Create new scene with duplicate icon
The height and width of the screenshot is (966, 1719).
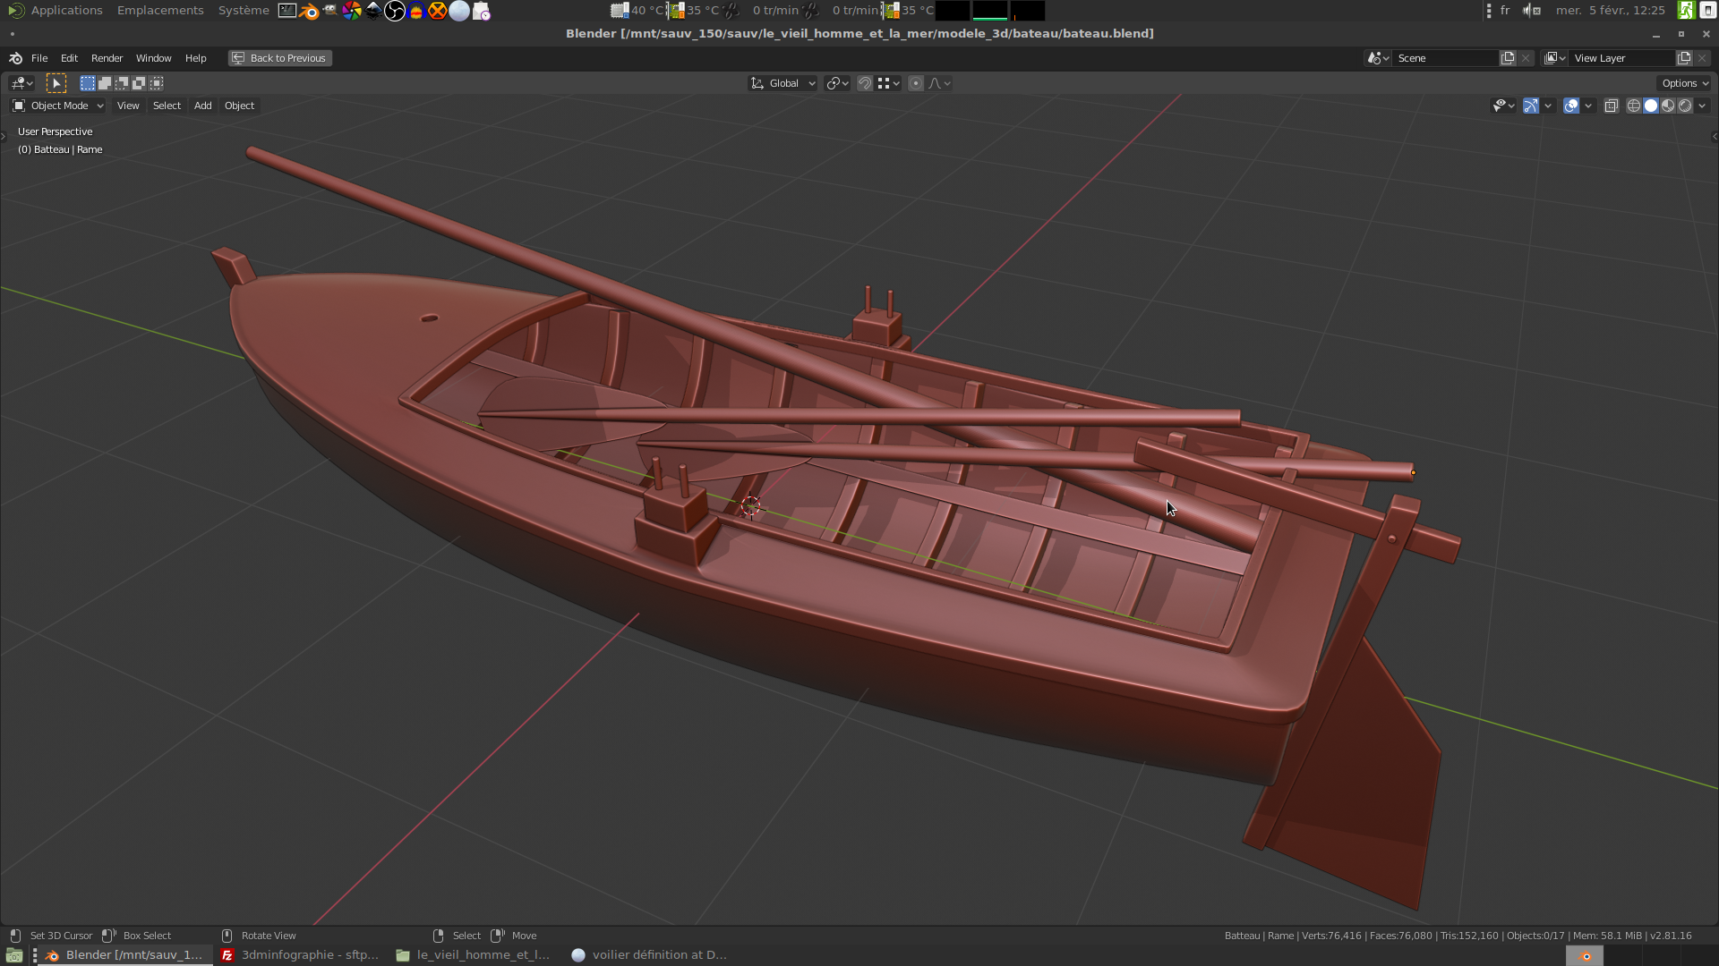[1508, 58]
